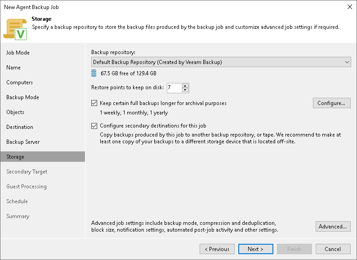Click the 'Copy backups produced by this job' description
Screen dimensions: 357x260
[x=220, y=138]
